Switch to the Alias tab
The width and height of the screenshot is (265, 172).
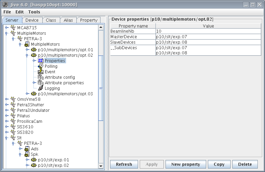pyautogui.click(x=68, y=20)
